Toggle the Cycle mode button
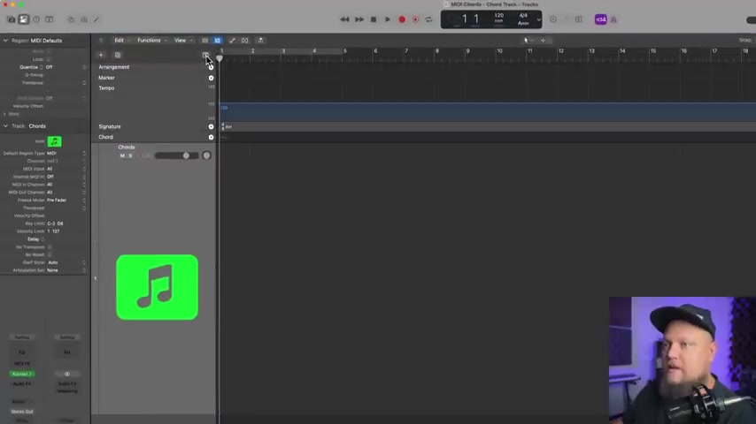This screenshot has width=756, height=424. [428, 19]
